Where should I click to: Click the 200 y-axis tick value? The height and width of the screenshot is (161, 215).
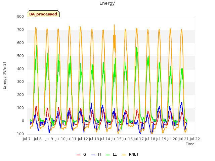point(20,95)
